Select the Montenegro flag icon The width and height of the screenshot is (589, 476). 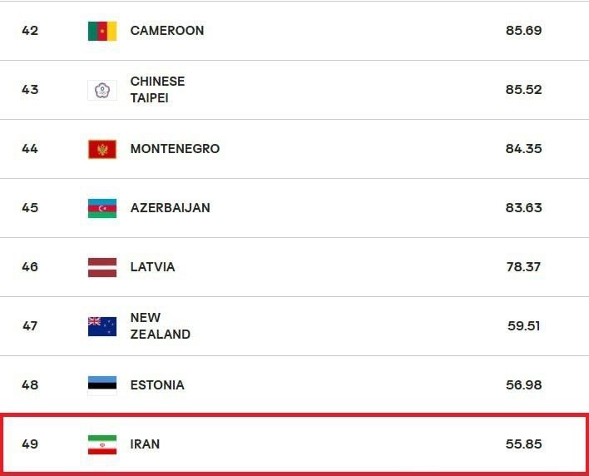pos(102,149)
